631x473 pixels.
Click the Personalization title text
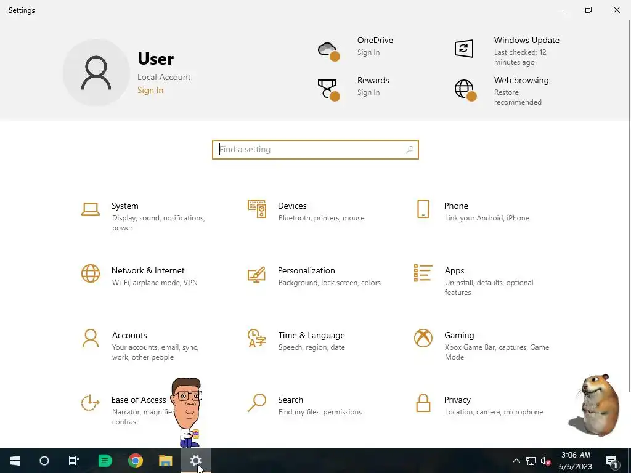(306, 271)
